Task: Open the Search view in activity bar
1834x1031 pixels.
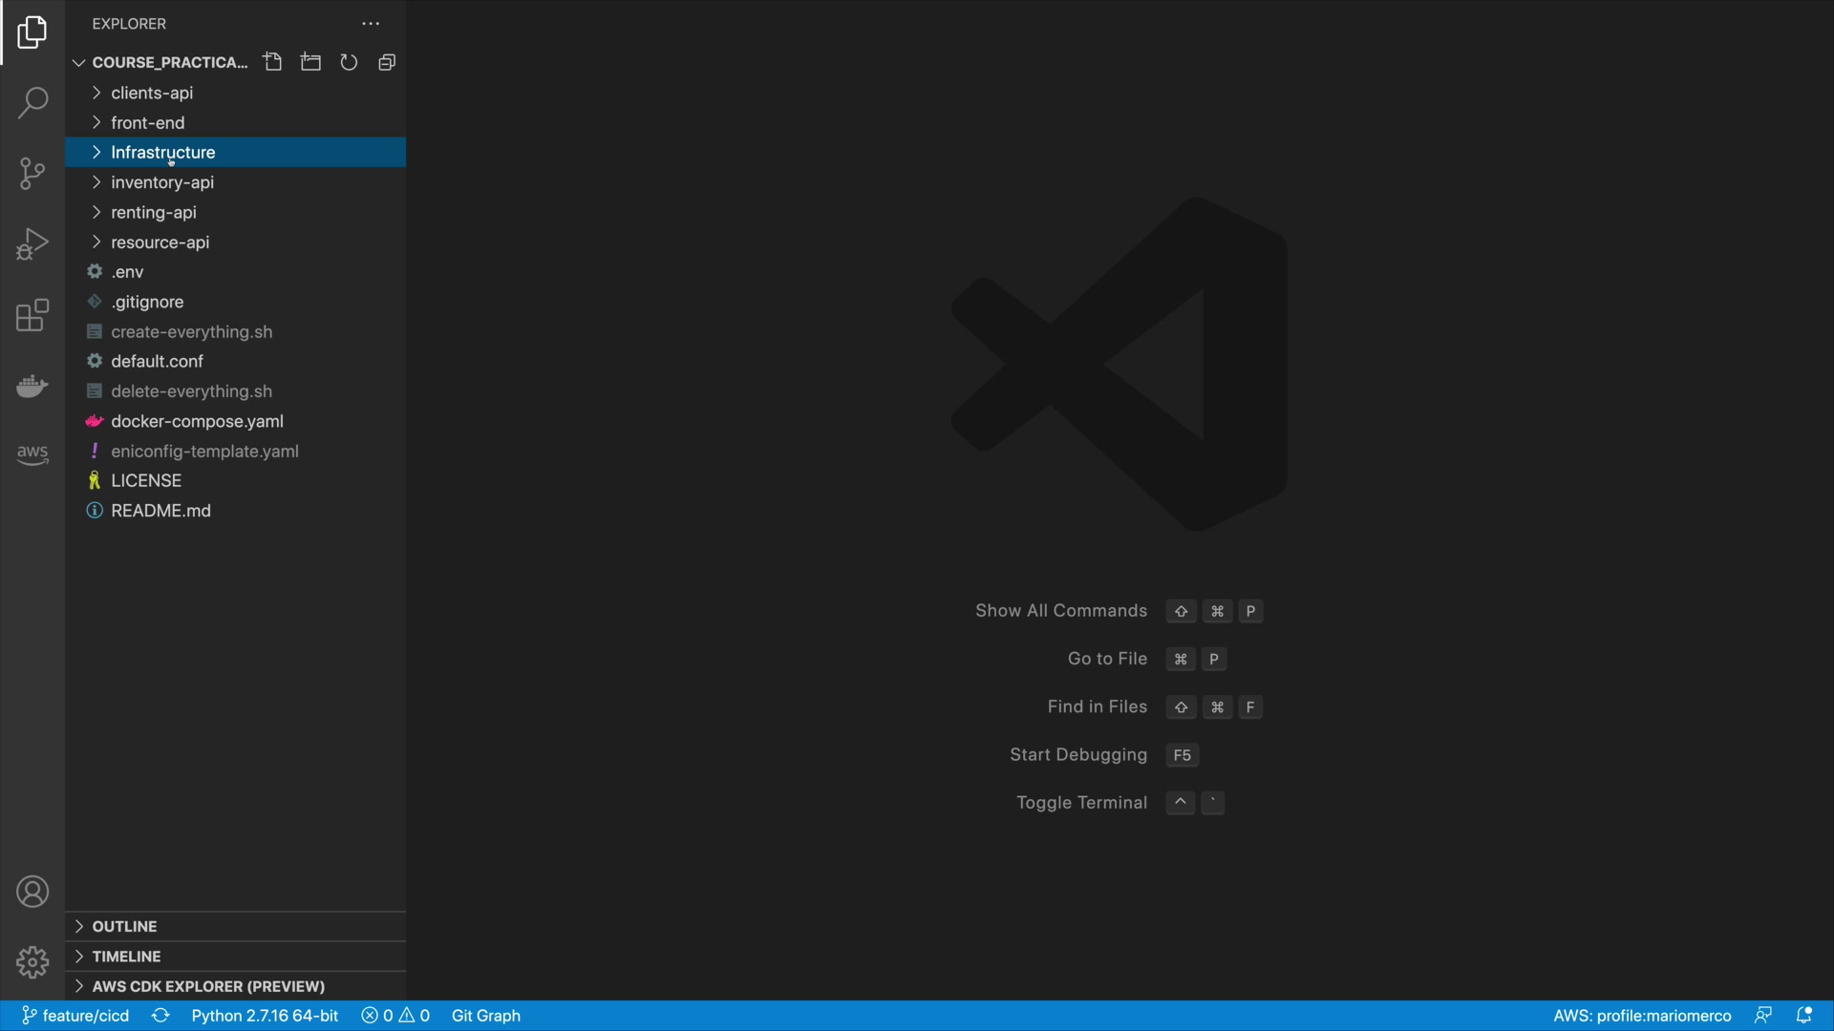Action: (x=32, y=103)
